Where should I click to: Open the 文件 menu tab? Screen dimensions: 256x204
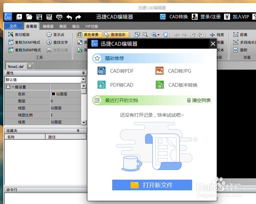[x=13, y=26]
